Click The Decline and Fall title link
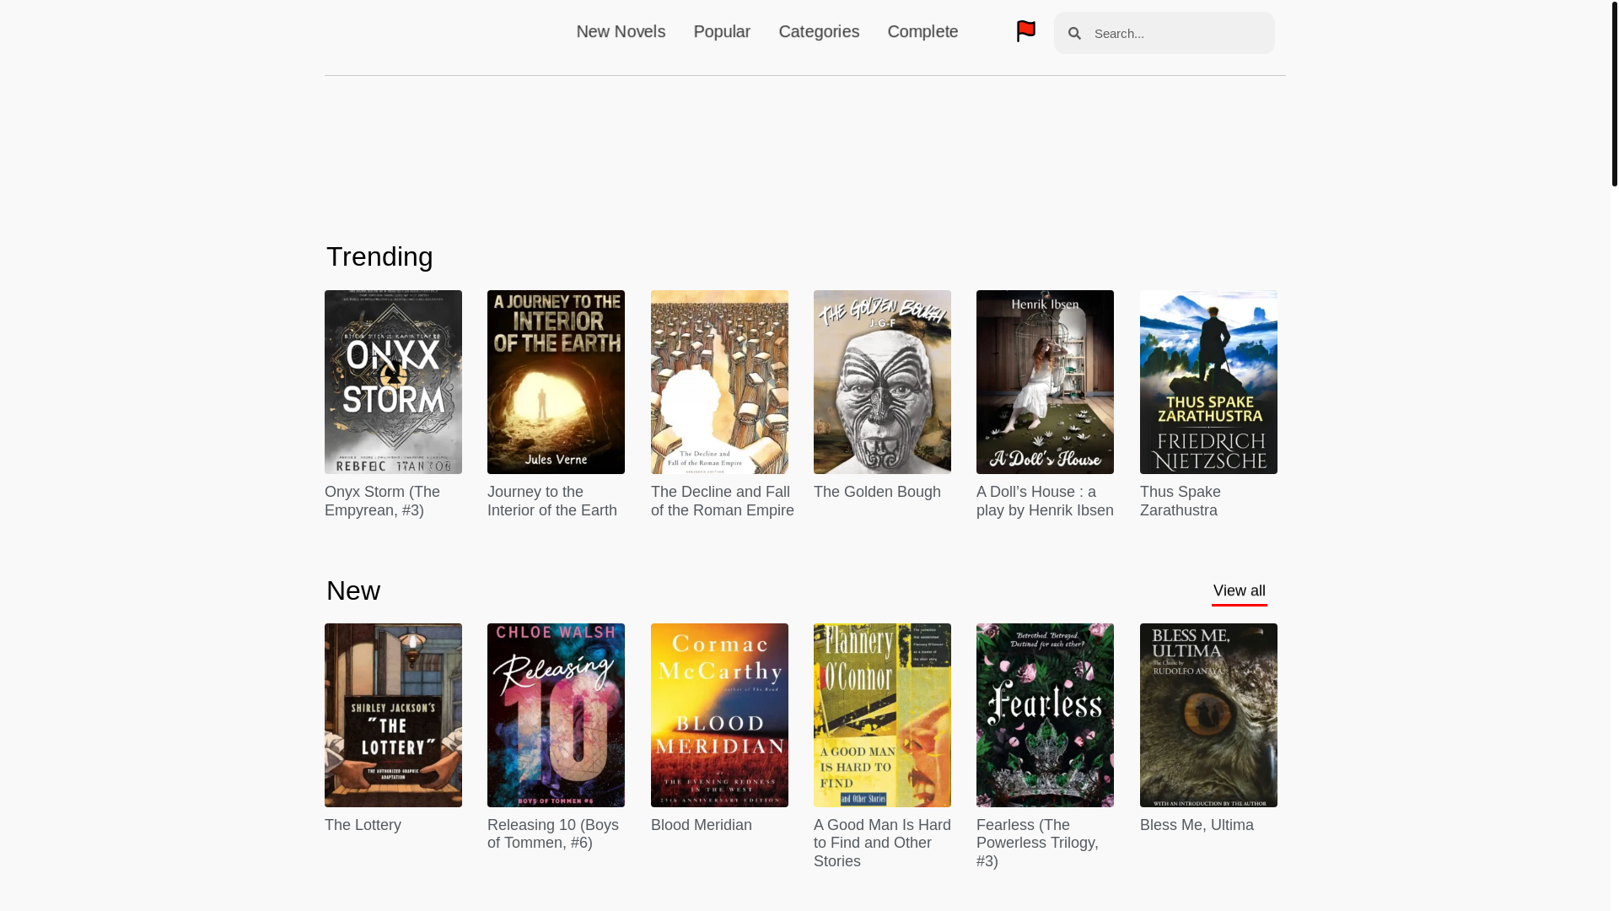 point(723,501)
